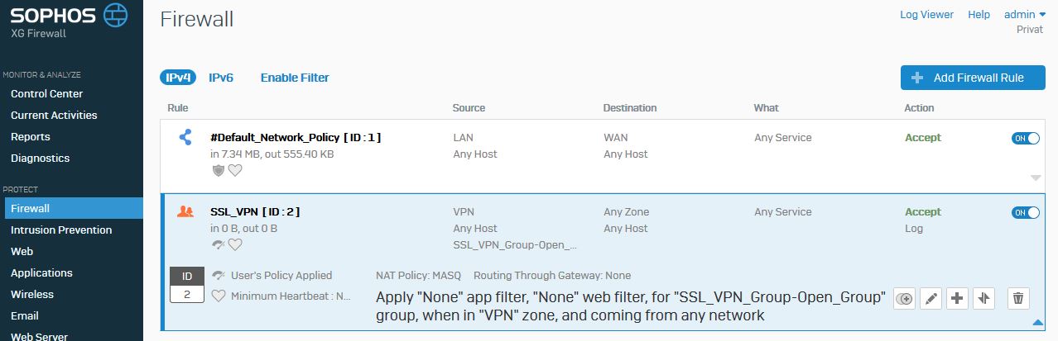
Task: Click the move rule arrows icon
Action: point(984,299)
